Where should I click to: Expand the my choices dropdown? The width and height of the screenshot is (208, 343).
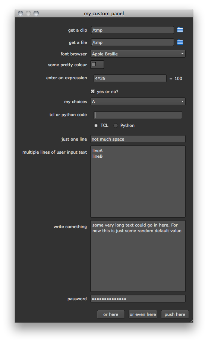pyautogui.click(x=138, y=102)
